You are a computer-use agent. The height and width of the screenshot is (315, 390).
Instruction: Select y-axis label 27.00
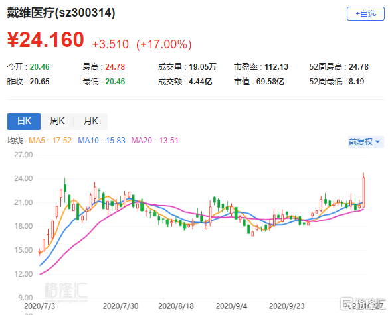pyautogui.click(x=23, y=155)
